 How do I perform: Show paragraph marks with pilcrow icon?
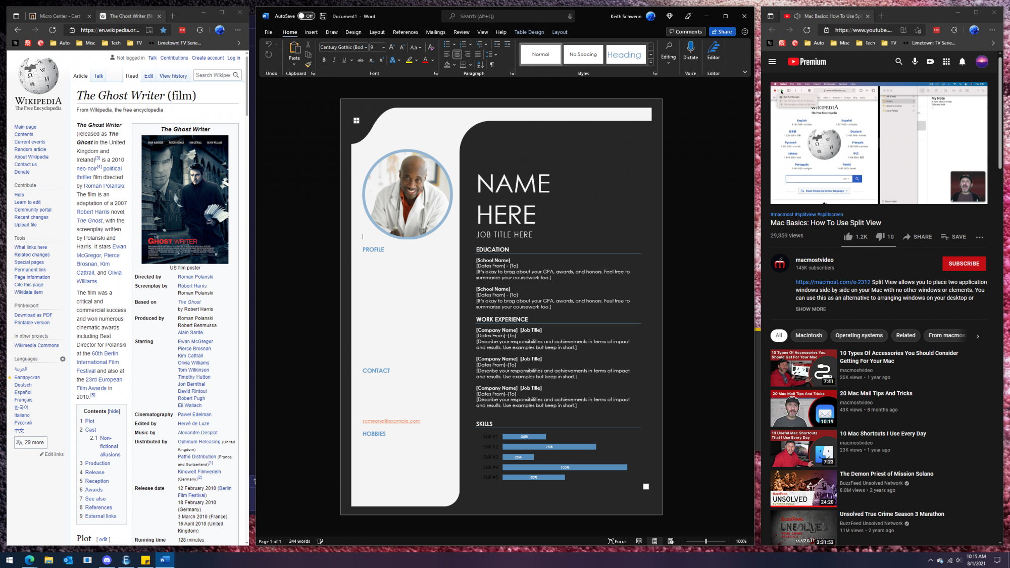click(492, 65)
